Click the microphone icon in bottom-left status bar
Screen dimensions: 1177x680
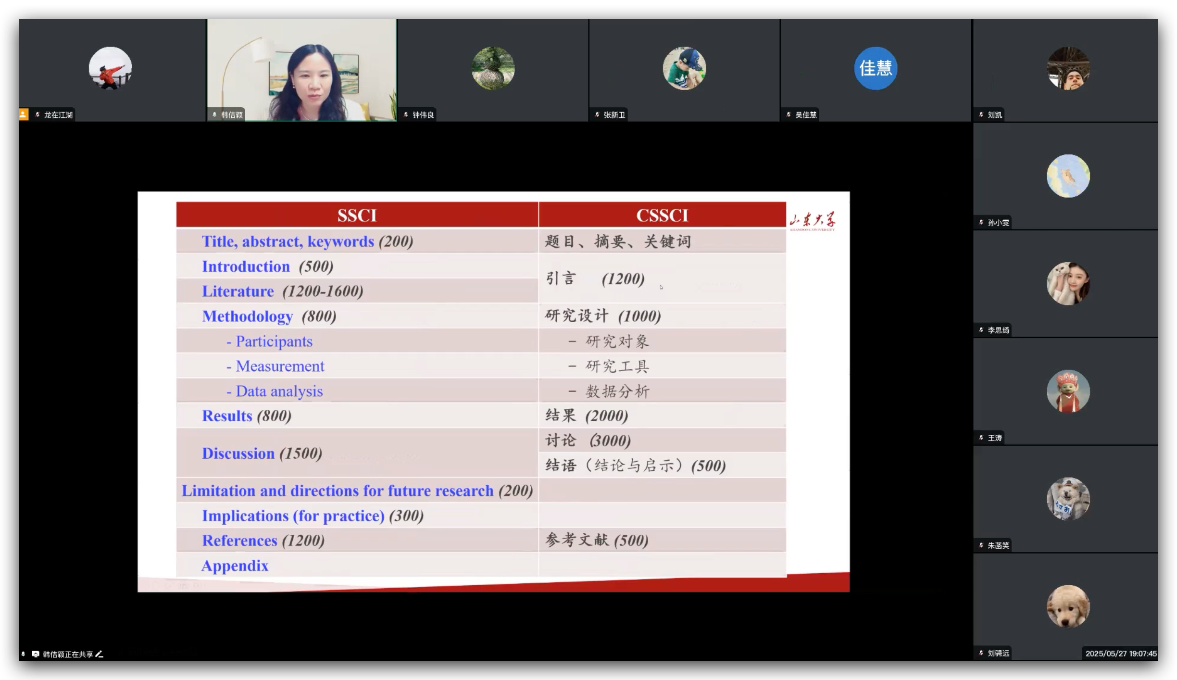coord(23,654)
